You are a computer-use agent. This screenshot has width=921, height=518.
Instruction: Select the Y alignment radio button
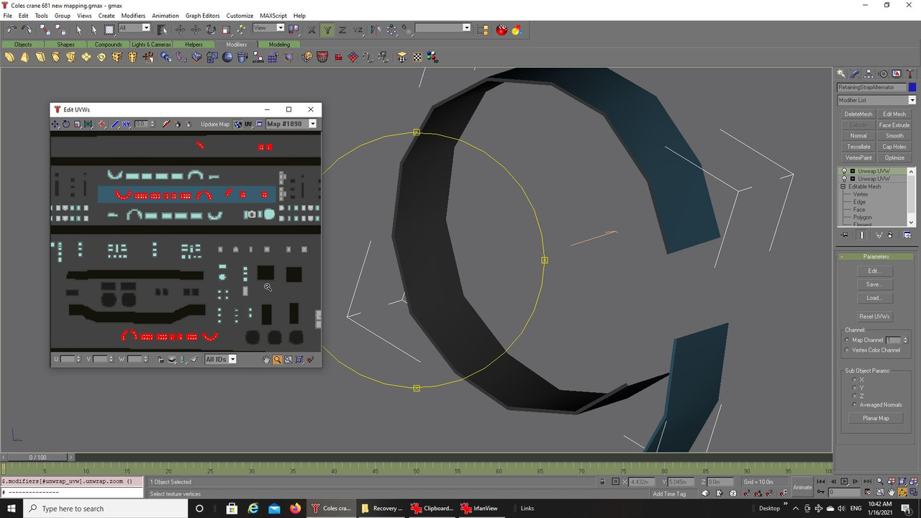854,388
